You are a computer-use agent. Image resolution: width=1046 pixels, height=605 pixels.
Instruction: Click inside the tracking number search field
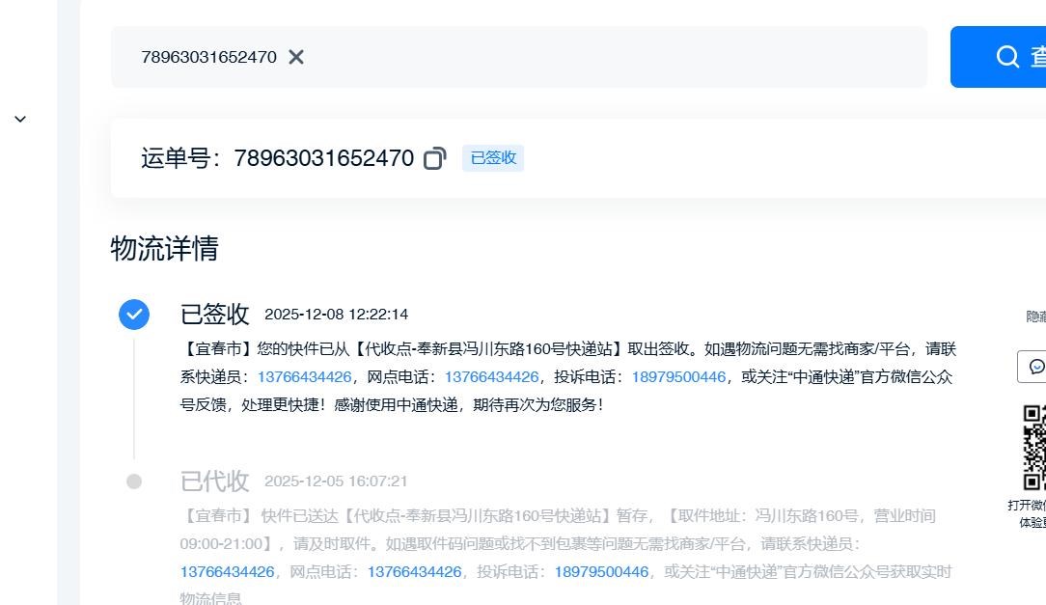coord(579,57)
